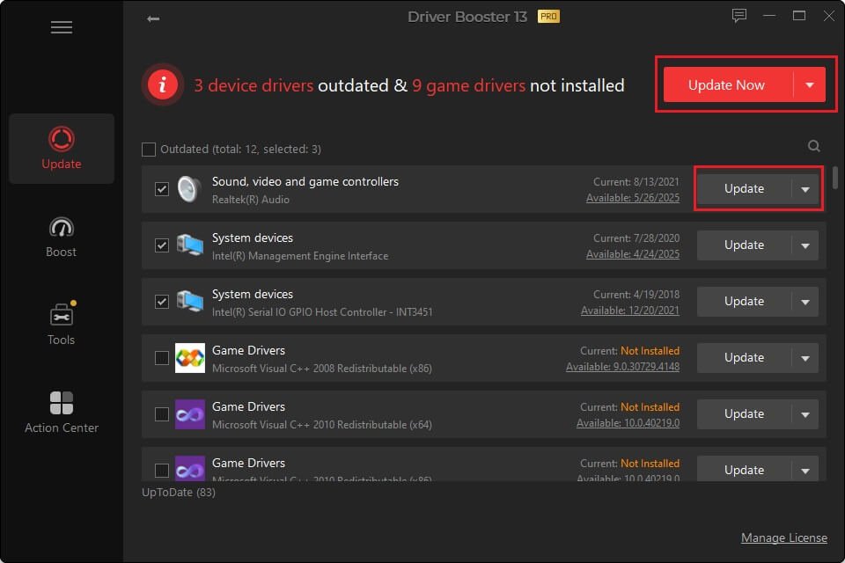The image size is (845, 563).
Task: Update Intel Management Engine Interface driver
Action: 744,245
